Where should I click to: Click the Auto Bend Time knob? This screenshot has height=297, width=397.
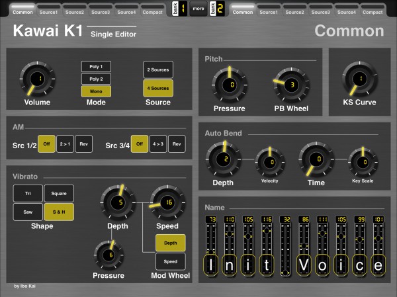(x=316, y=159)
